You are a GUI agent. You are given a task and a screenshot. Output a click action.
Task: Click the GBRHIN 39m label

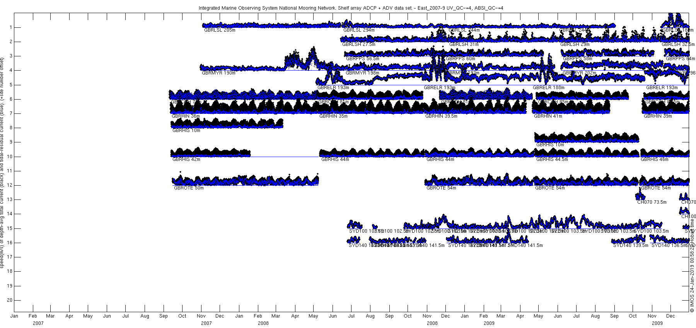tap(658, 116)
